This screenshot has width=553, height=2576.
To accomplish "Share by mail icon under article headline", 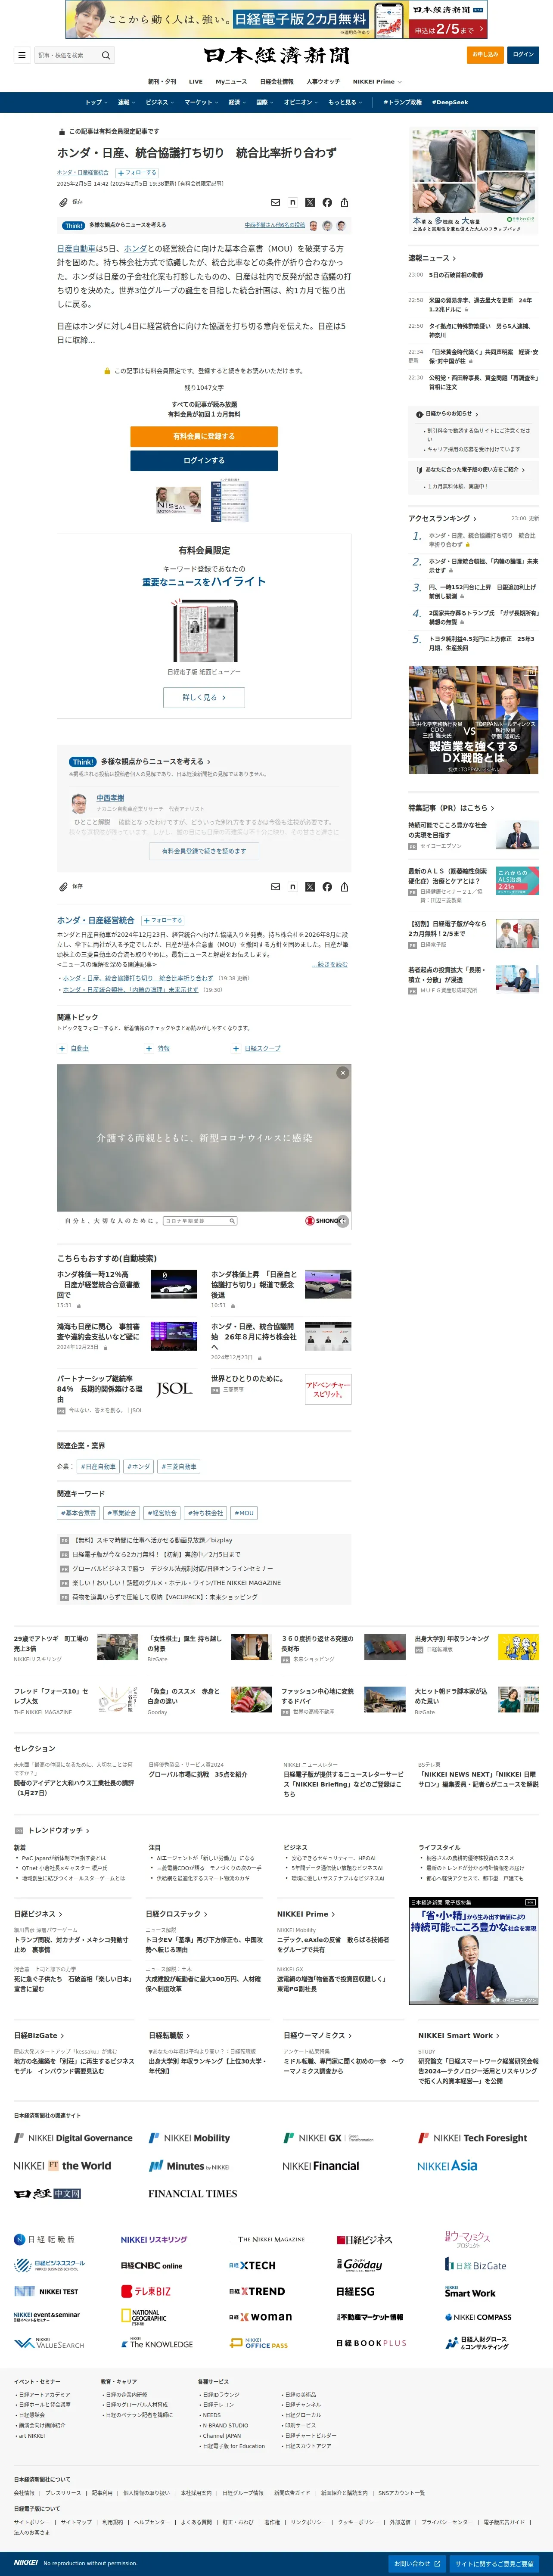I will click(275, 202).
